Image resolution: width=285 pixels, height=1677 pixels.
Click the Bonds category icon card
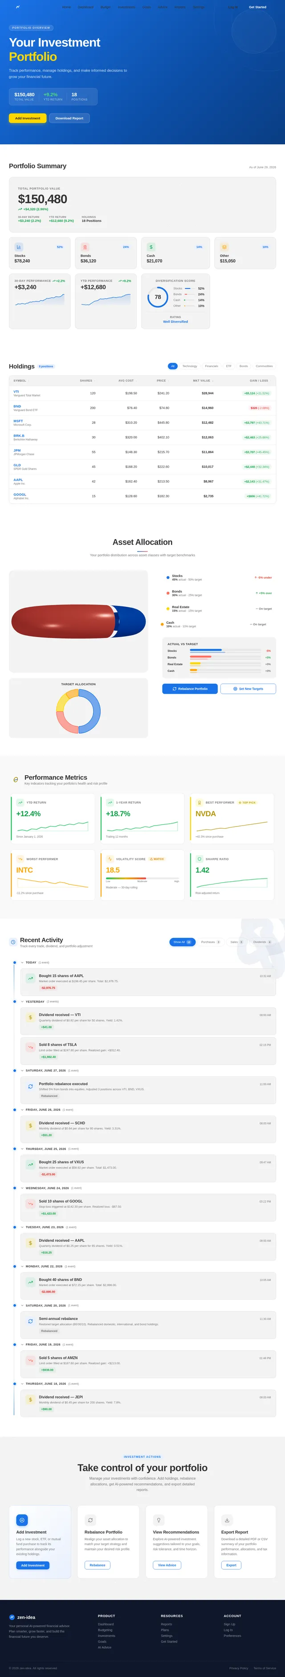(85, 247)
